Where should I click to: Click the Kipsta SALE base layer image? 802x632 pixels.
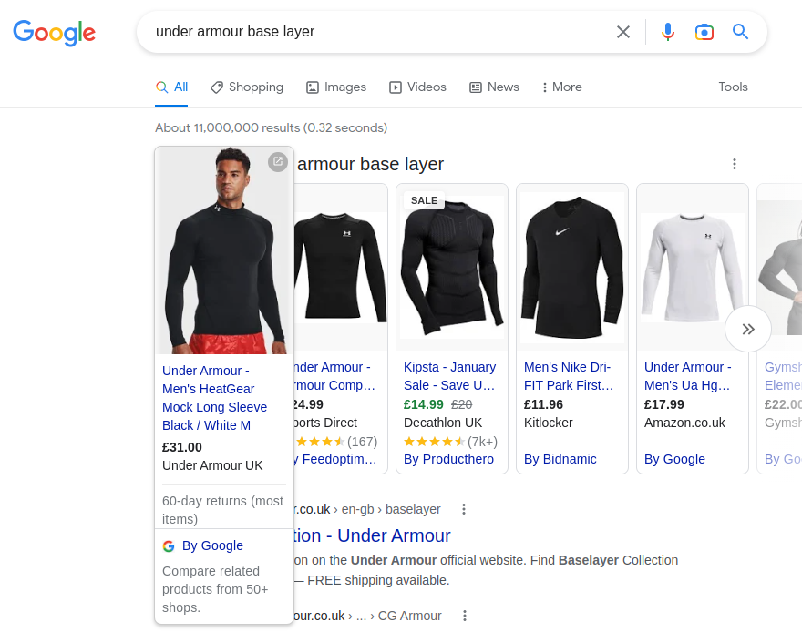(452, 267)
